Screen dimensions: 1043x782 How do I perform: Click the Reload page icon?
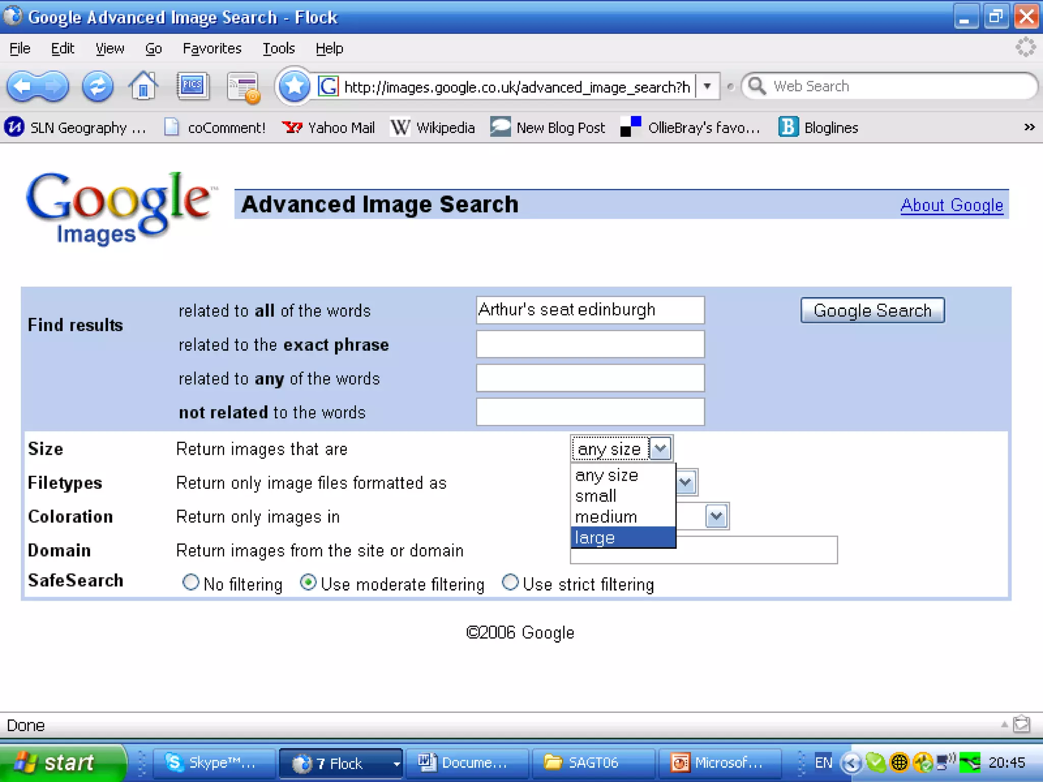click(97, 87)
